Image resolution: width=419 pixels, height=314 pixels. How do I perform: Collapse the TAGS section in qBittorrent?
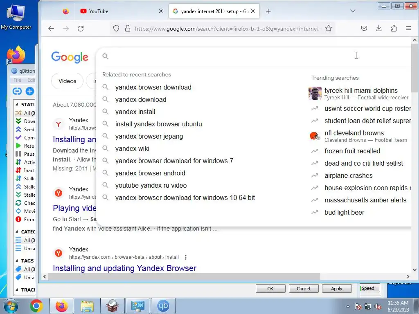[17, 260]
